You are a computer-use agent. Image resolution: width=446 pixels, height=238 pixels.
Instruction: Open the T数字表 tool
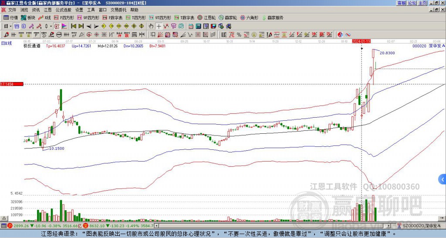click(184, 17)
